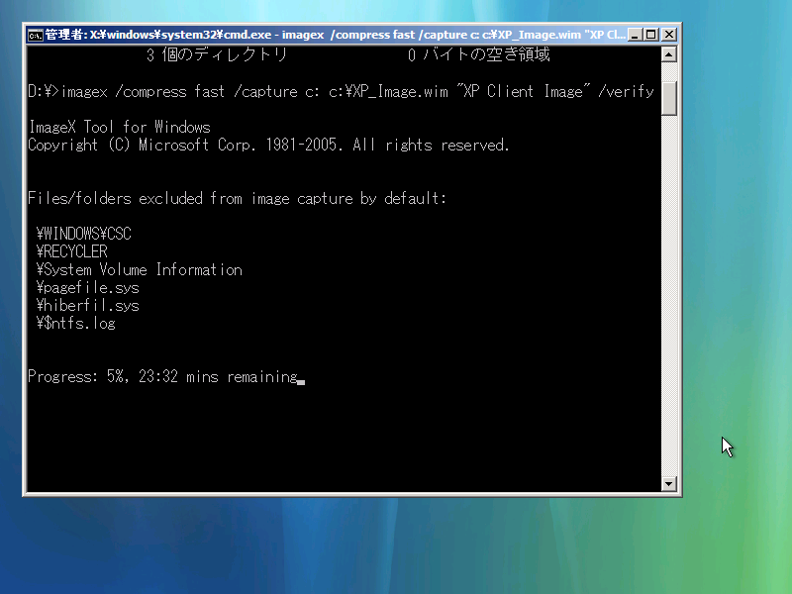The width and height of the screenshot is (792, 594).
Task: Click the cmd.exe title bar text
Action: (x=335, y=35)
